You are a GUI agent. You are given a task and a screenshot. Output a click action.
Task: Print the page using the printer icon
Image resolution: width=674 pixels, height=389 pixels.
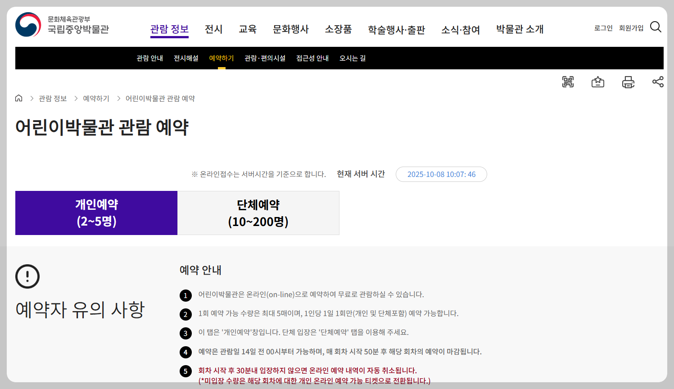(628, 81)
